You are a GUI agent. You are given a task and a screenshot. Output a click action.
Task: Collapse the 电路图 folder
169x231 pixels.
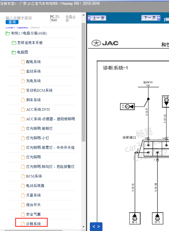pos(22,52)
